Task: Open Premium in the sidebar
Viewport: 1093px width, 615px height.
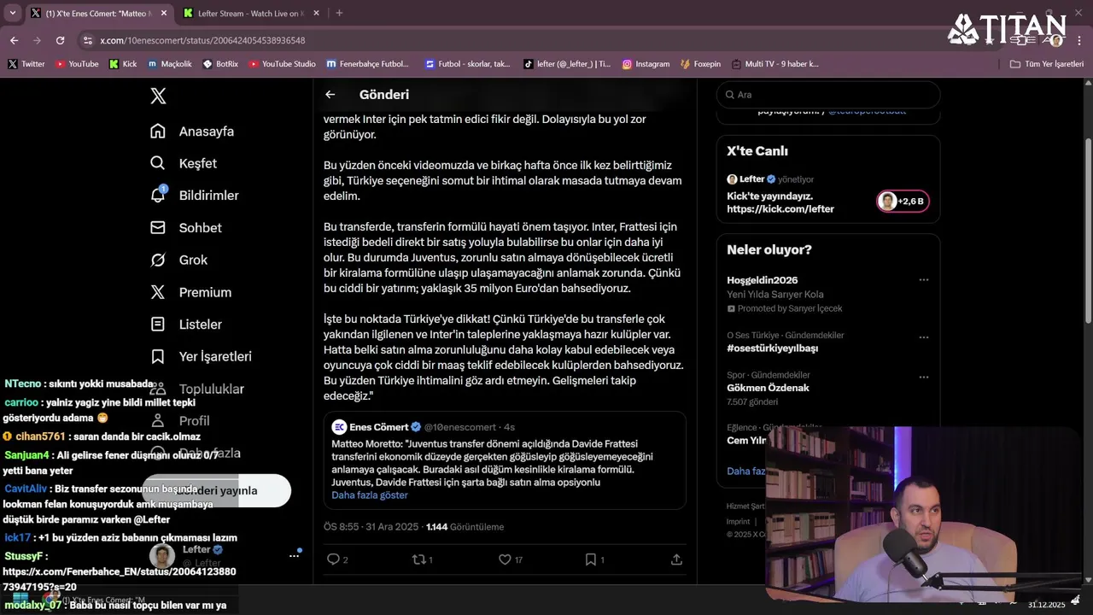Action: [x=190, y=292]
